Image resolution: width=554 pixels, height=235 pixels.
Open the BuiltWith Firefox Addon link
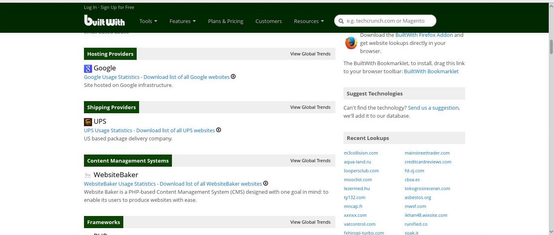[x=424, y=35]
